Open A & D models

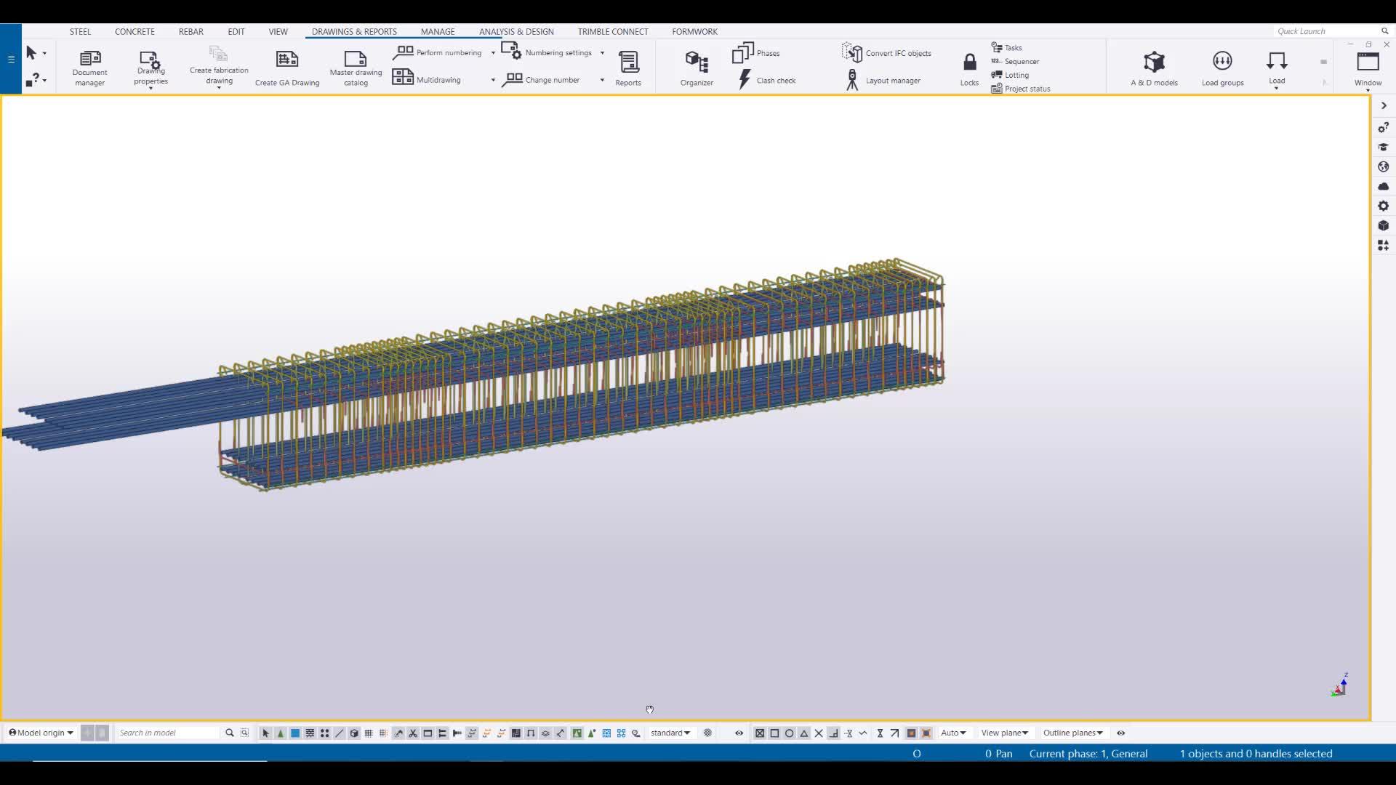tap(1153, 67)
